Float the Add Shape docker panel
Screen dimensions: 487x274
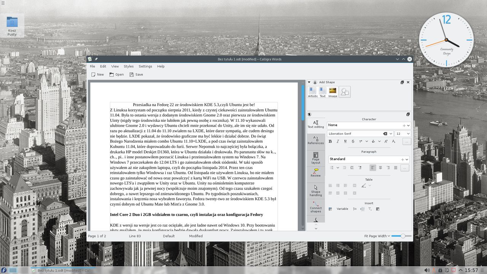402,82
